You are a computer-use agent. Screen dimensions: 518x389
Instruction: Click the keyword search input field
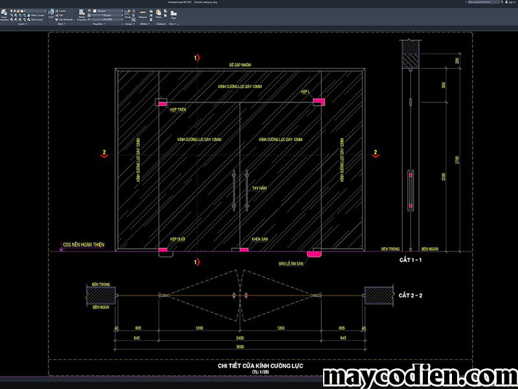(483, 2)
